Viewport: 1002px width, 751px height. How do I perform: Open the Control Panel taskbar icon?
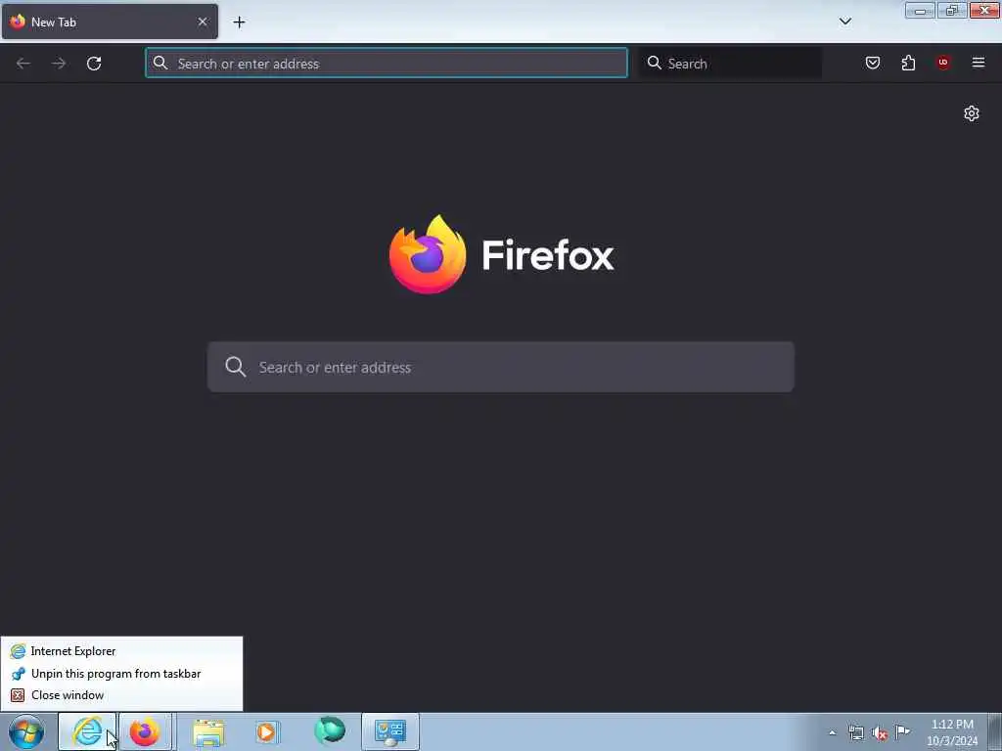click(x=390, y=731)
